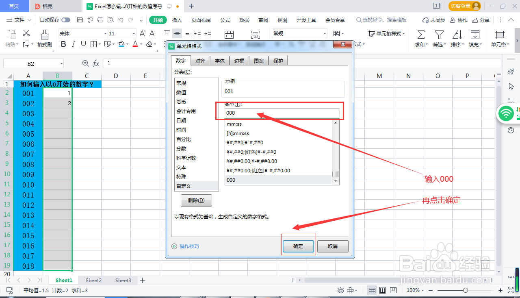Toggle center alignment
Image resolution: width=520 pixels, height=298 pixels.
pos(176,33)
